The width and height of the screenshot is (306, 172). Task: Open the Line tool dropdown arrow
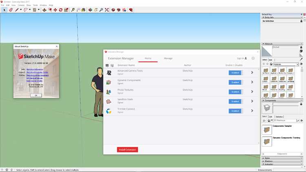tap(21, 10)
